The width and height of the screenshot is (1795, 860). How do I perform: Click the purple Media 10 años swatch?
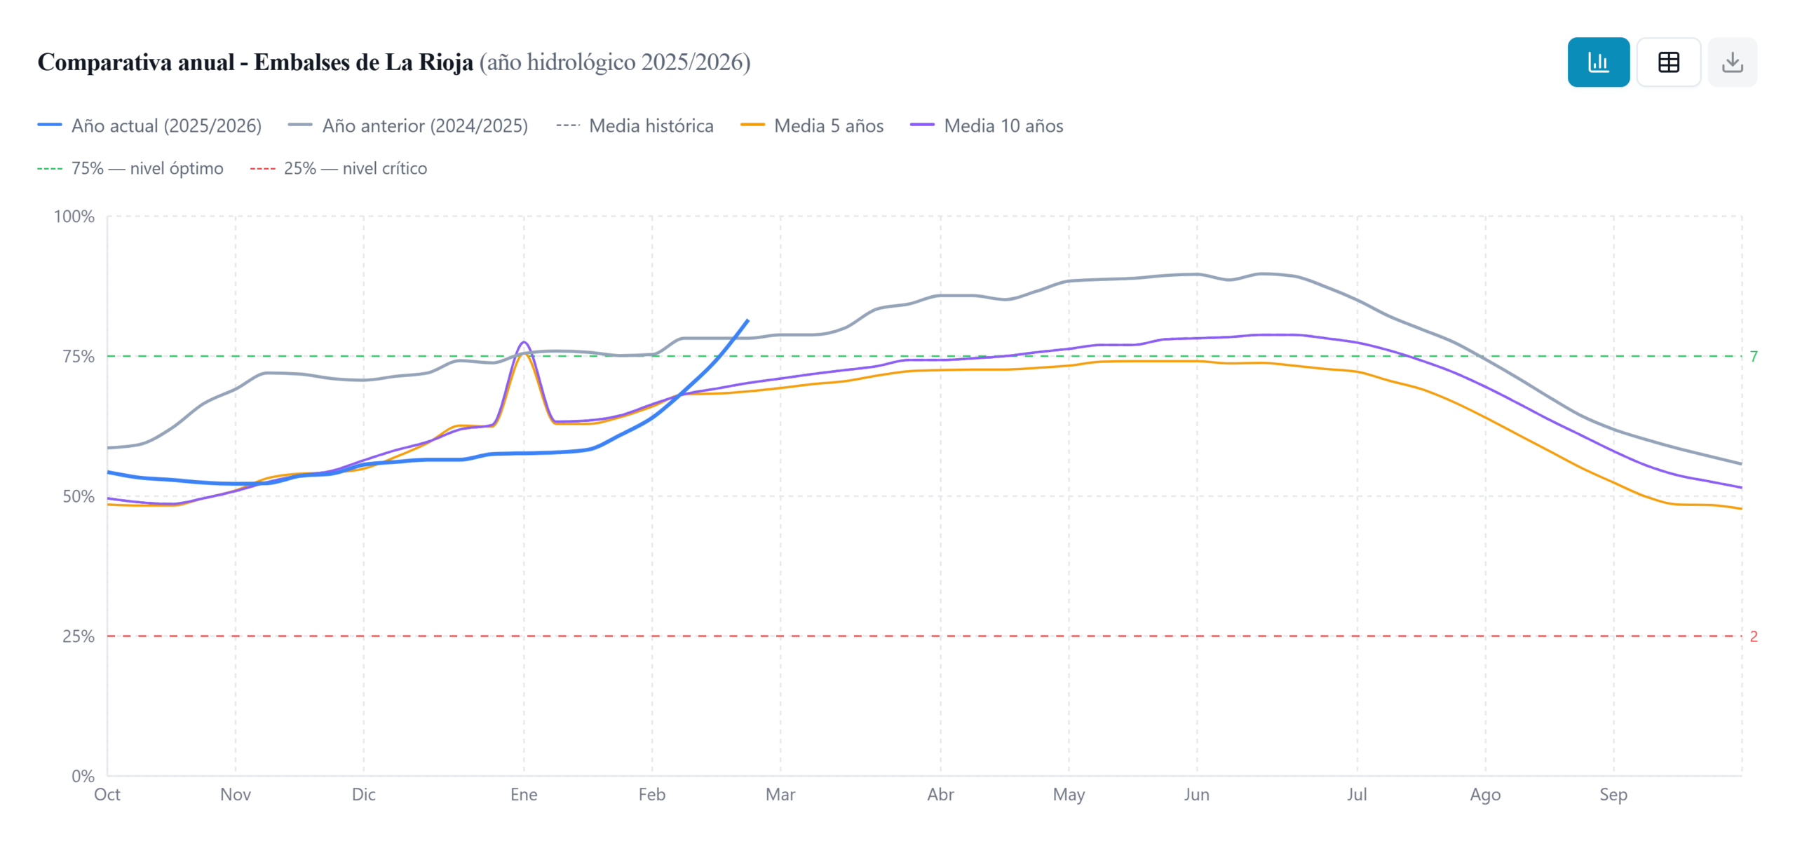[x=921, y=125]
